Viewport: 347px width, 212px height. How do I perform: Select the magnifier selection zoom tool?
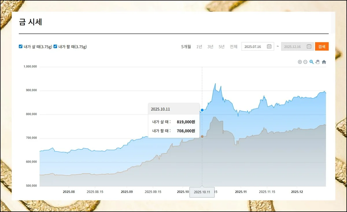coord(311,62)
